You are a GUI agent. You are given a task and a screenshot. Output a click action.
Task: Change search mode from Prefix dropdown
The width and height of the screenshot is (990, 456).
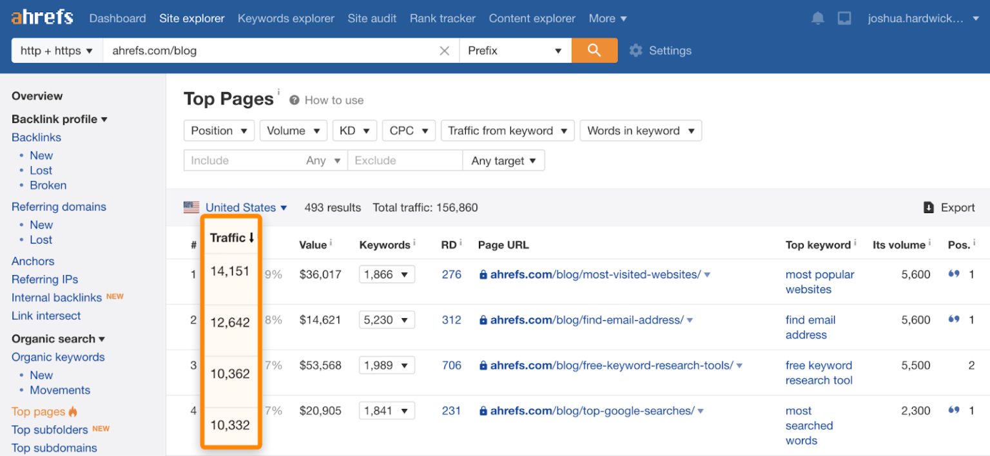click(x=515, y=50)
